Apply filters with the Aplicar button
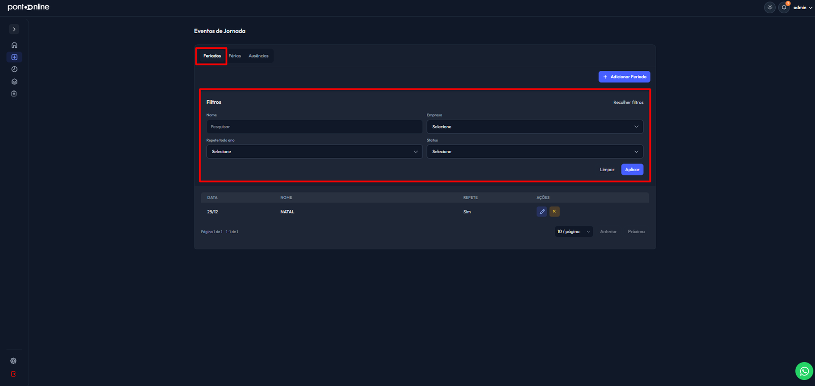 point(632,170)
